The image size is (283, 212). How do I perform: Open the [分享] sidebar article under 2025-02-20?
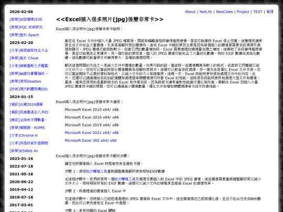[29, 50]
